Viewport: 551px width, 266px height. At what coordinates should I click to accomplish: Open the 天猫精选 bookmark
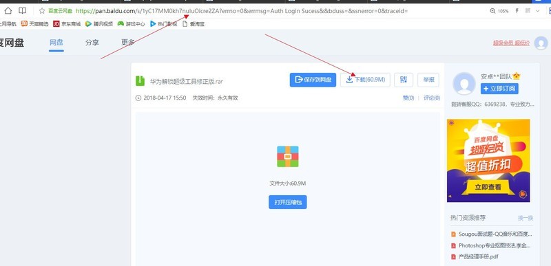coord(35,24)
